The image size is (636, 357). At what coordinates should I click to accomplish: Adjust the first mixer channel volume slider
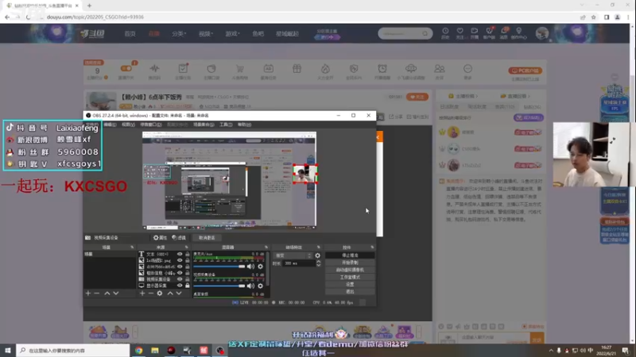click(x=219, y=267)
